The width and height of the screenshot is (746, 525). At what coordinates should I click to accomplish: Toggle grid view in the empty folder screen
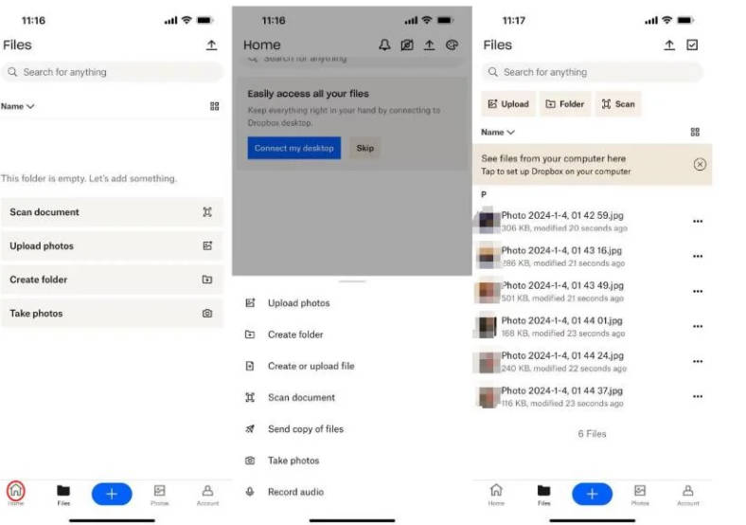coord(214,106)
